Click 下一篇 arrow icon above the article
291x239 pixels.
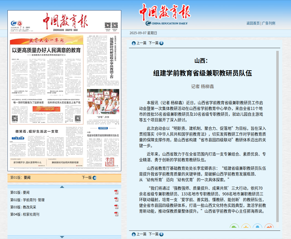click(161, 43)
